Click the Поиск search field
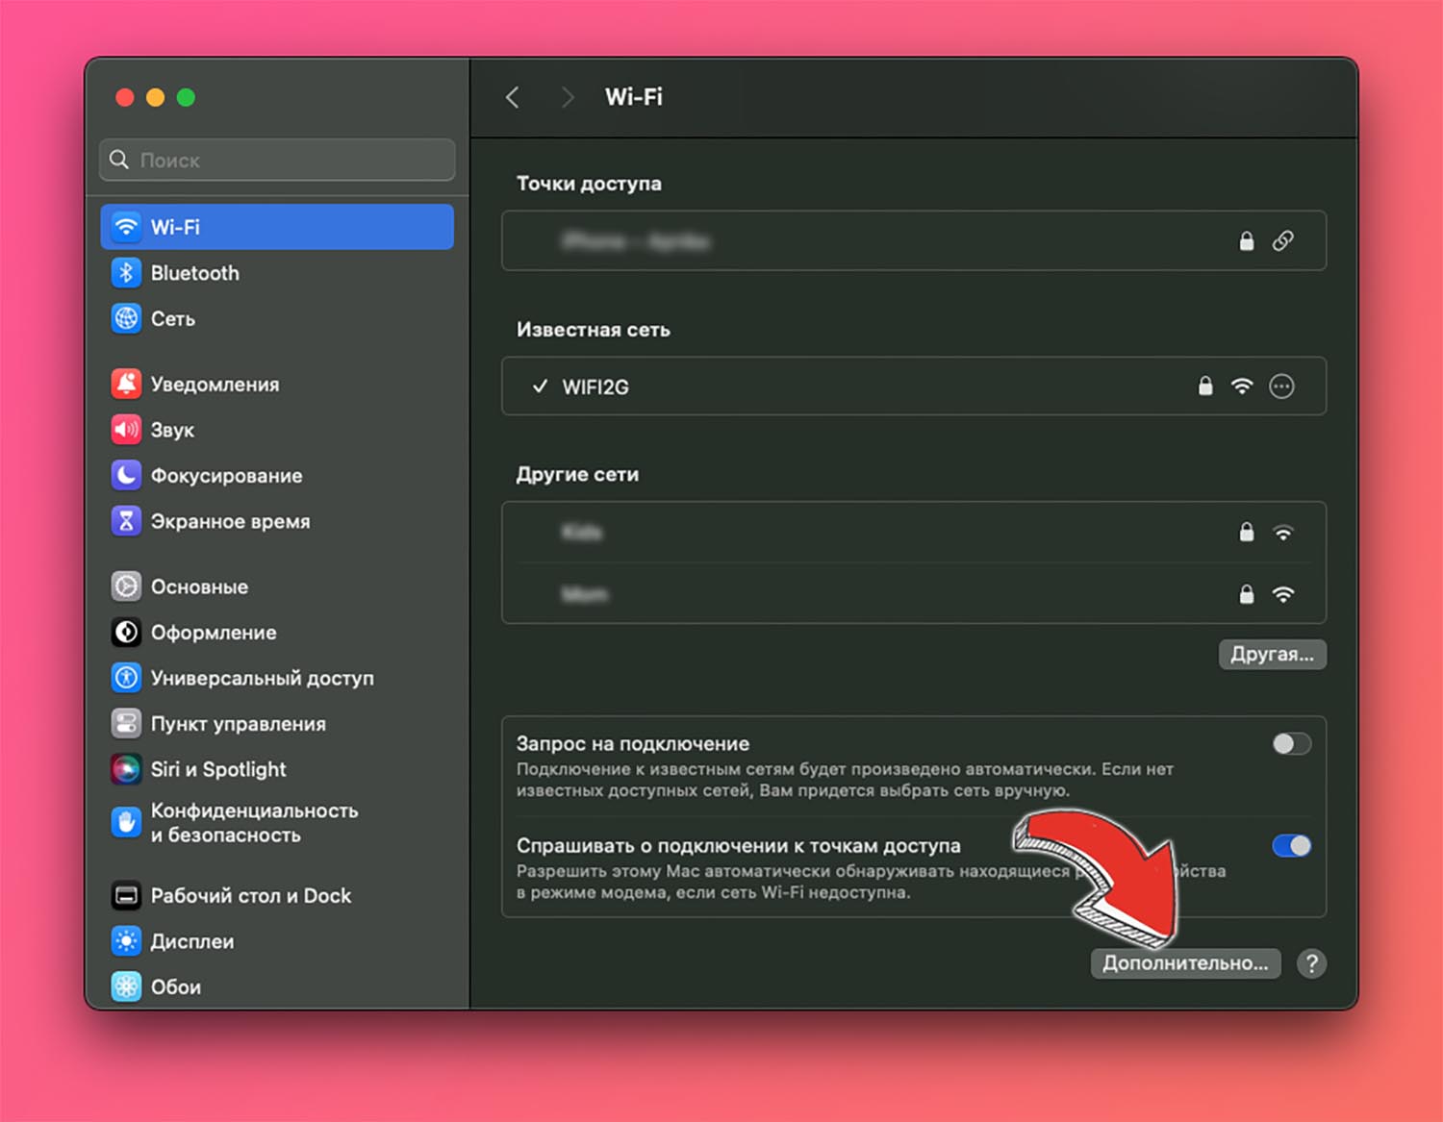The height and width of the screenshot is (1122, 1443). [x=277, y=160]
